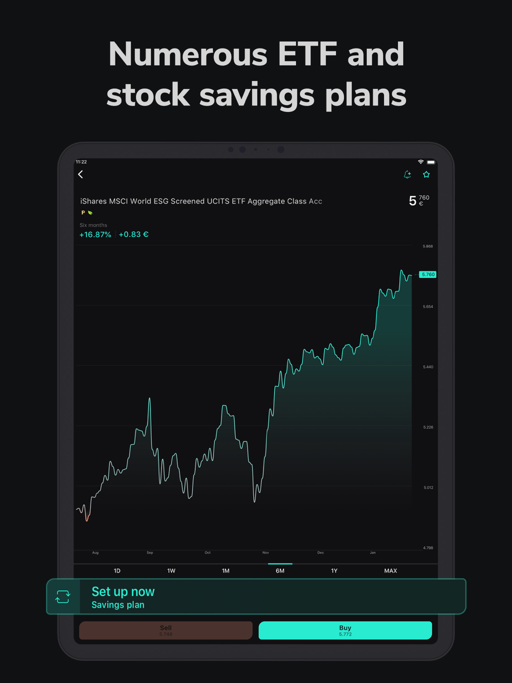Tap the yellow P badge

83,212
